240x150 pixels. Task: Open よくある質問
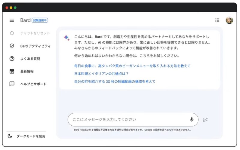point(30,59)
